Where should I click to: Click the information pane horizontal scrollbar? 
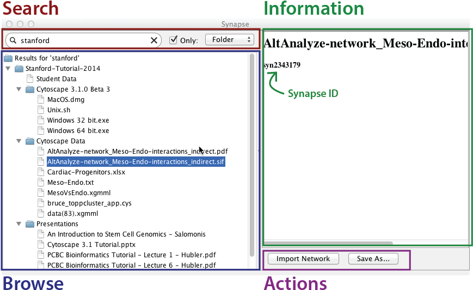pyautogui.click(x=328, y=243)
